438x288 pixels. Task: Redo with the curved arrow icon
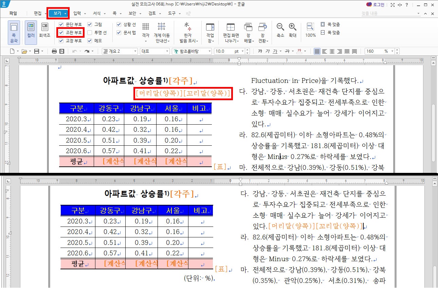tap(87, 51)
